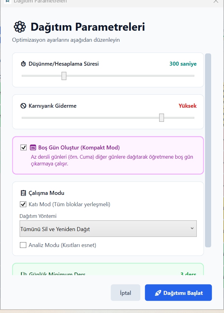The image size is (224, 313).
Task: Click the Dağıtımı Başlat button
Action: point(178,292)
